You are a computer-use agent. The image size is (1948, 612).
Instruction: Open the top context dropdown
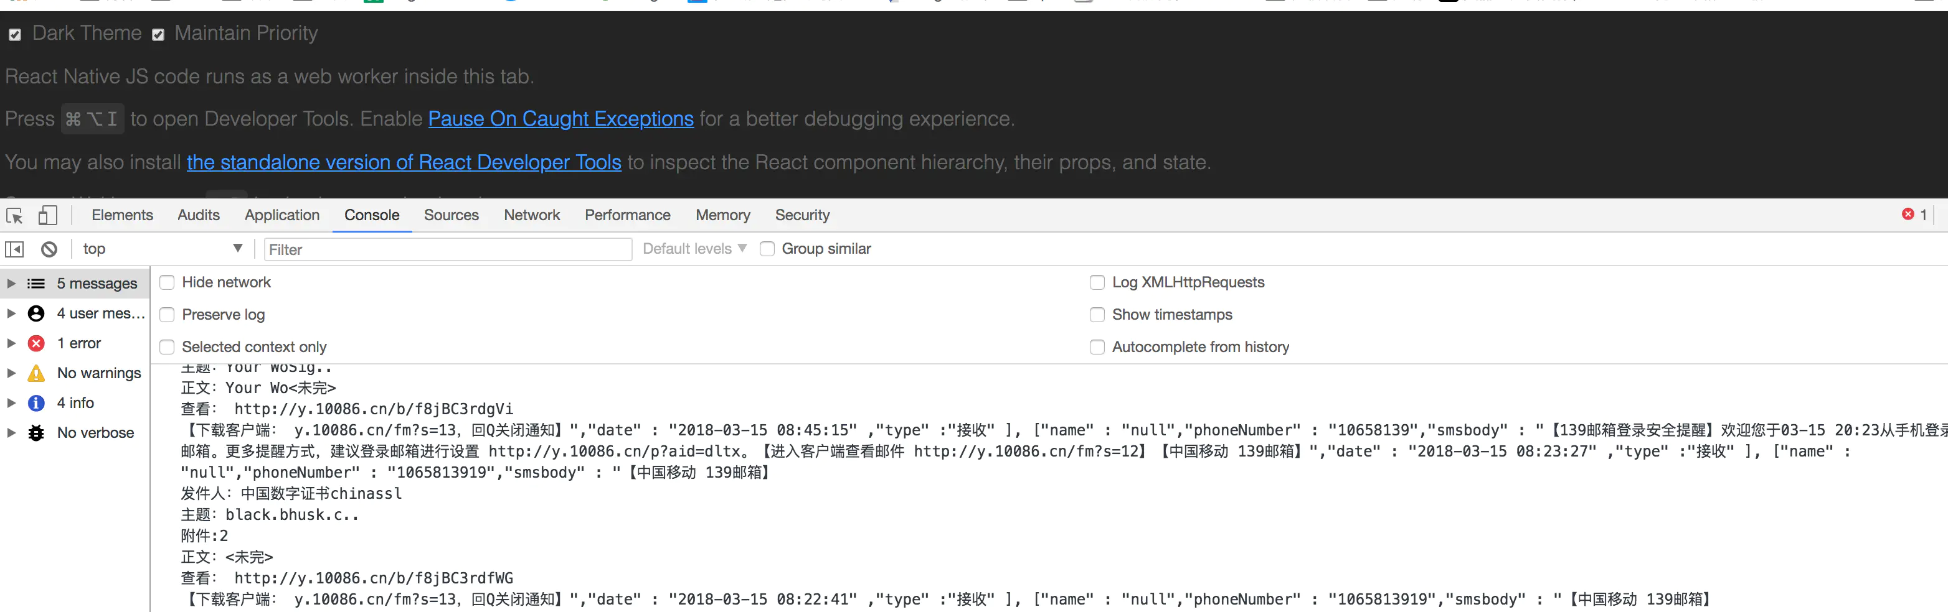click(x=162, y=249)
